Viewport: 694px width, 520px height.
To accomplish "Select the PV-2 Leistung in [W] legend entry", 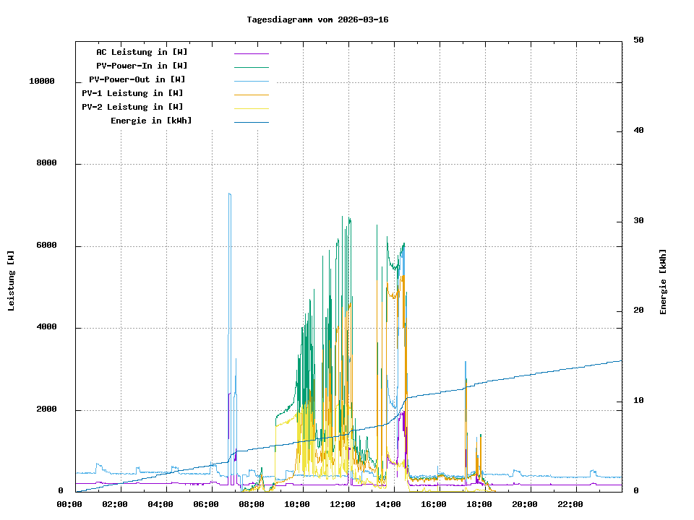I will tap(132, 107).
